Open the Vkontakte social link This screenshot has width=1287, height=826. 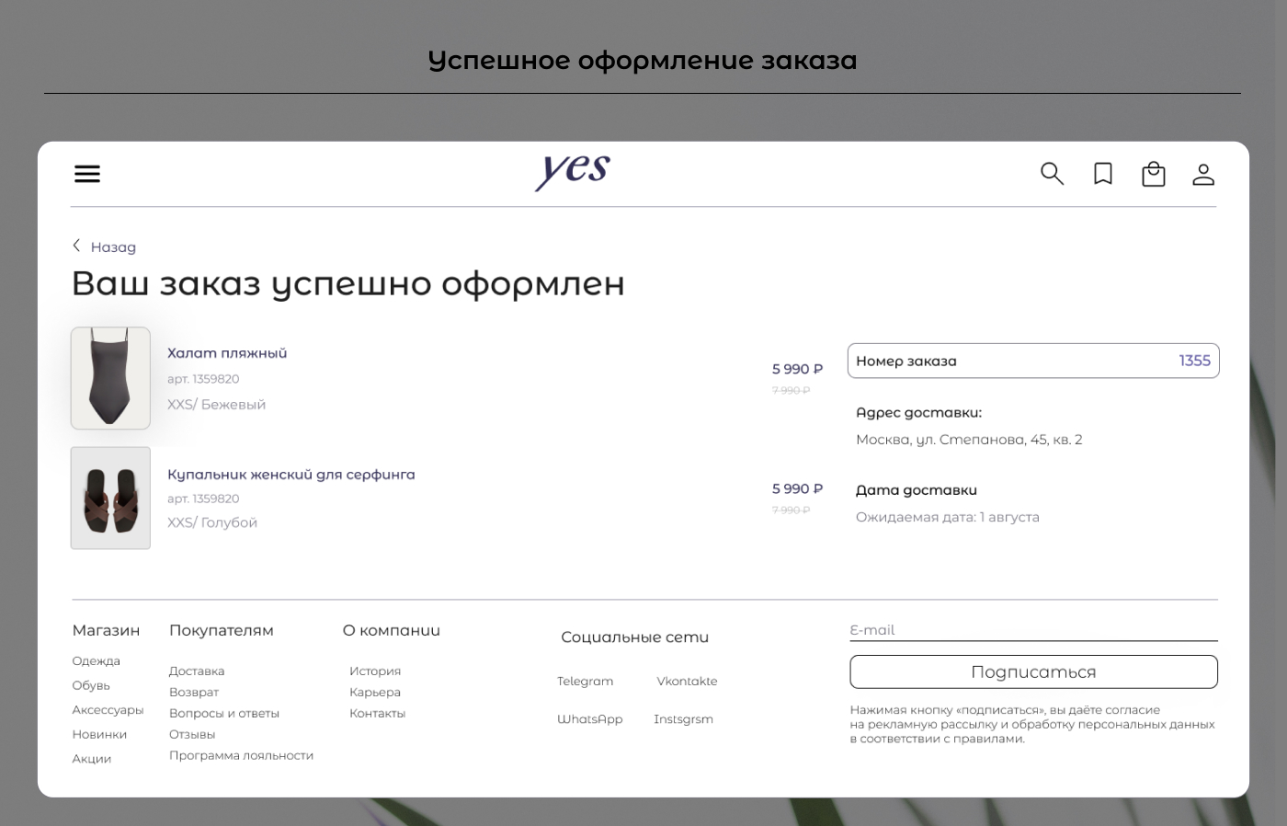(x=687, y=681)
